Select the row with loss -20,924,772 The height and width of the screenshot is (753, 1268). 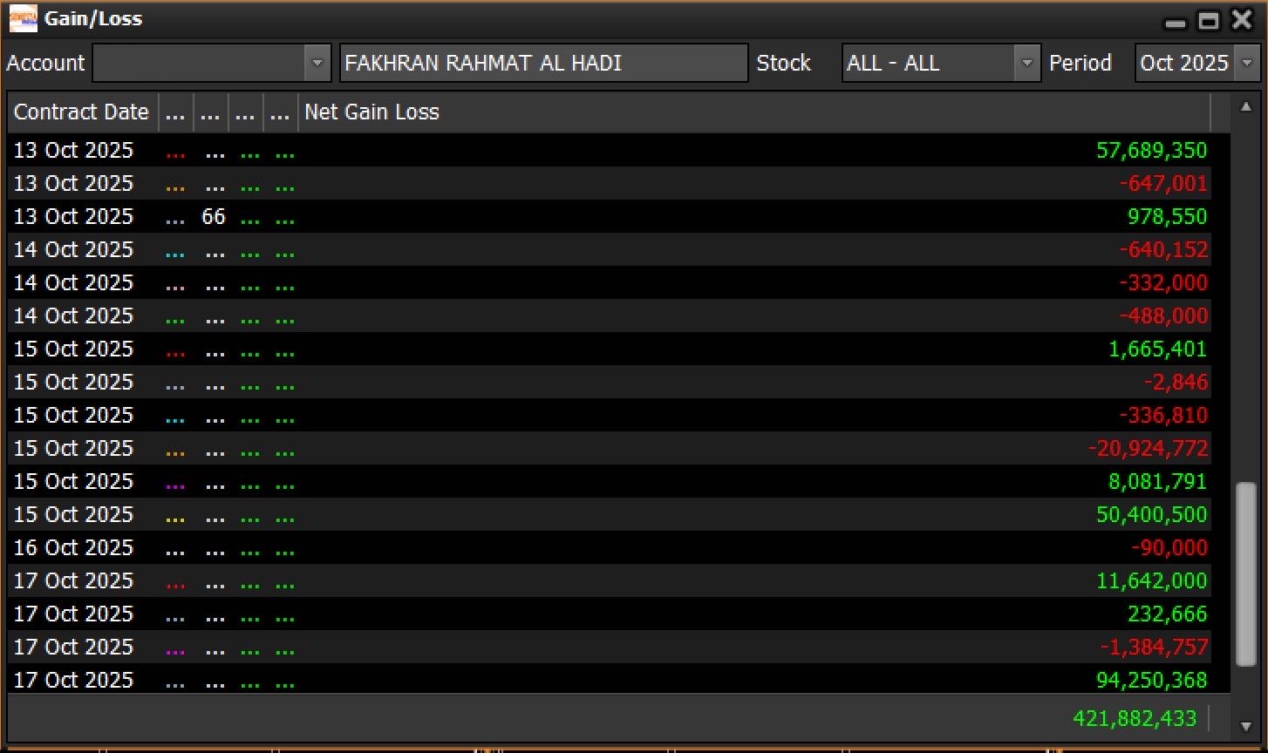[x=610, y=448]
